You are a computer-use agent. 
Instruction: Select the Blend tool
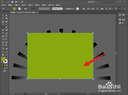click(x=6, y=45)
